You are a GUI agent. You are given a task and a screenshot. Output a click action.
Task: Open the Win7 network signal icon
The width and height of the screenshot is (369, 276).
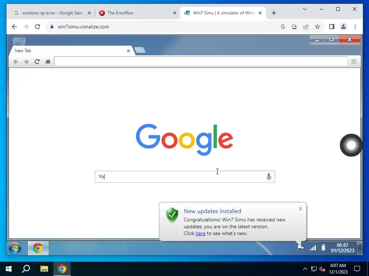(312, 248)
